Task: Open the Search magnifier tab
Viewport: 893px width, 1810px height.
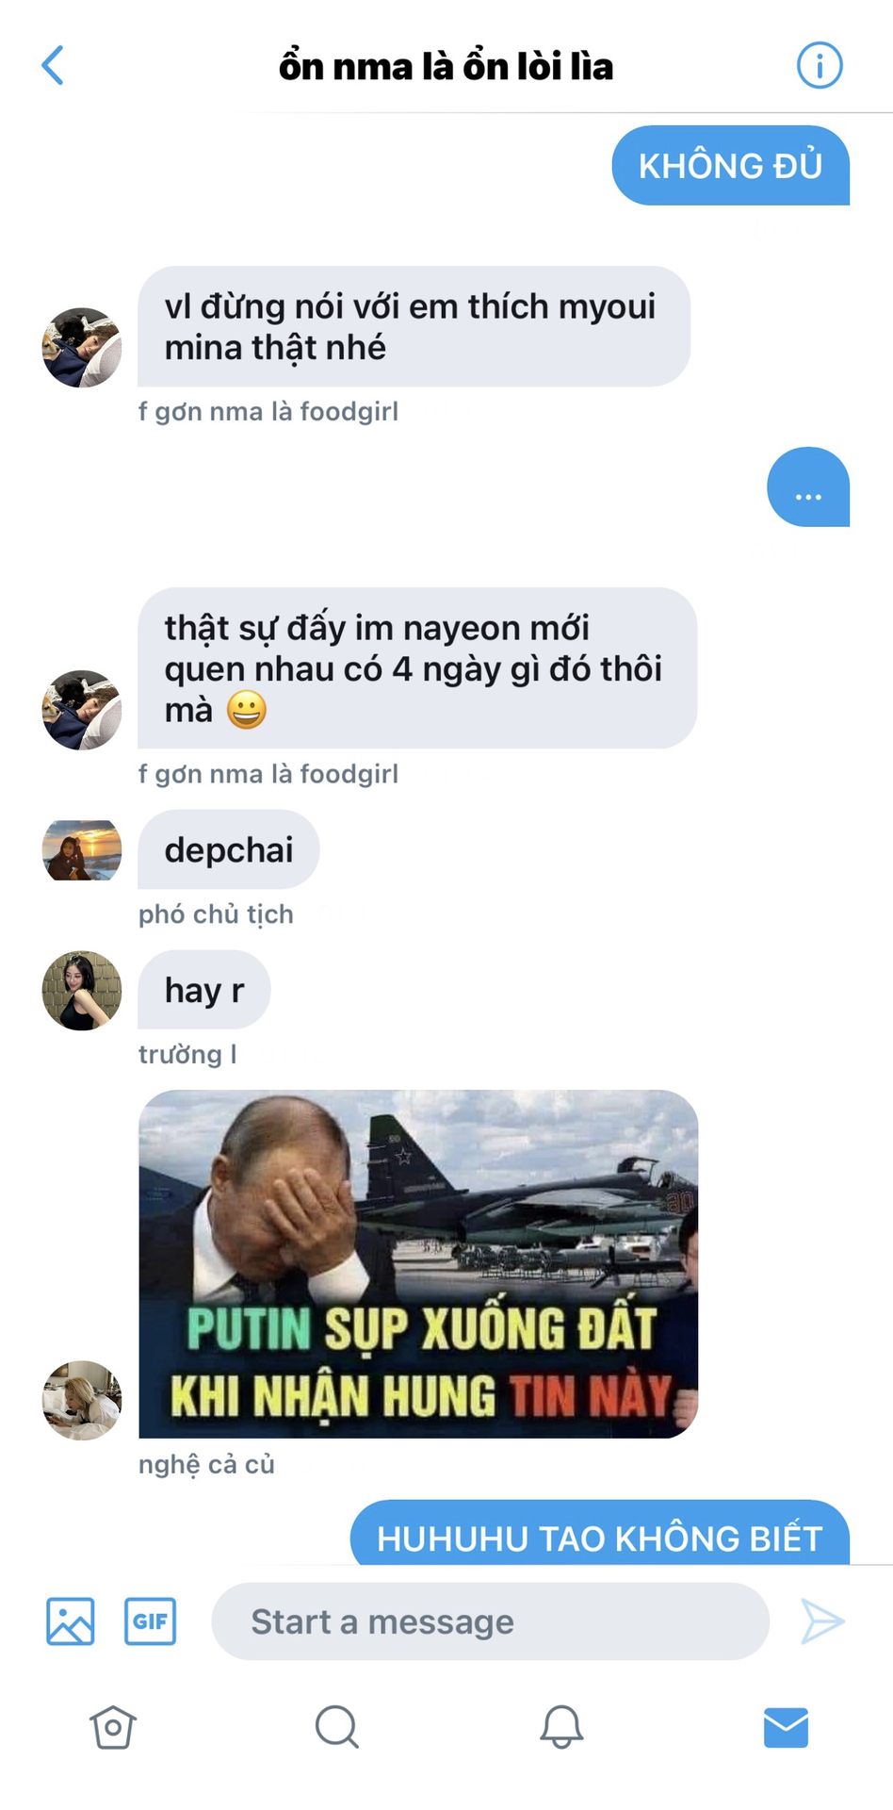Action: click(x=336, y=1727)
